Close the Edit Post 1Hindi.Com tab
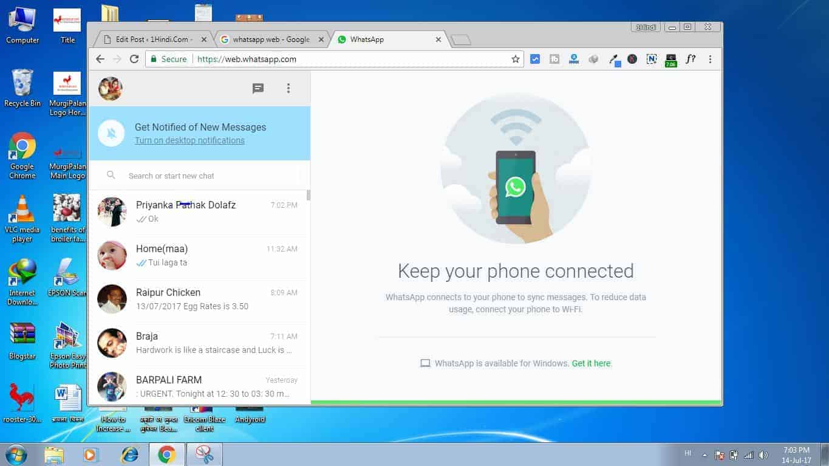Screen dimensions: 829x466 [x=204, y=39]
